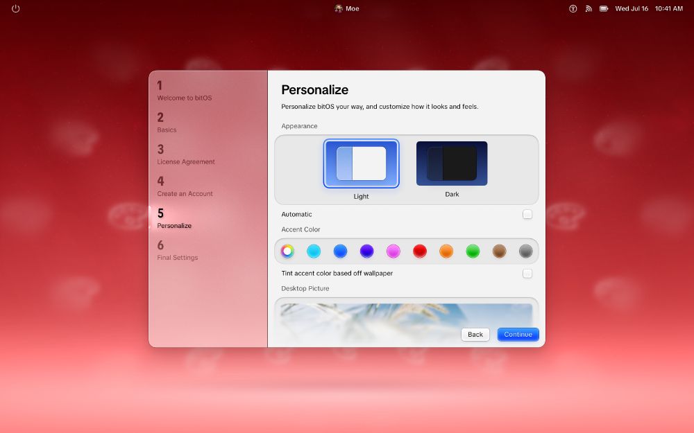The width and height of the screenshot is (694, 433).
Task: Choose the green accent color
Action: pyautogui.click(x=473, y=251)
